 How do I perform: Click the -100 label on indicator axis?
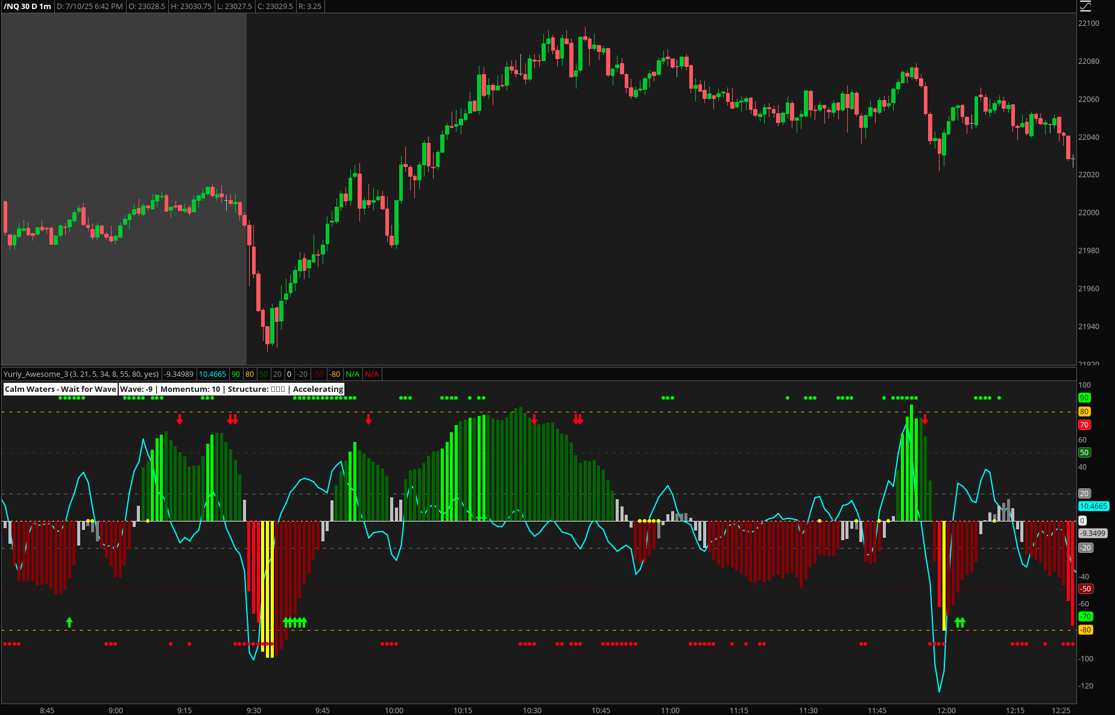(x=1085, y=659)
